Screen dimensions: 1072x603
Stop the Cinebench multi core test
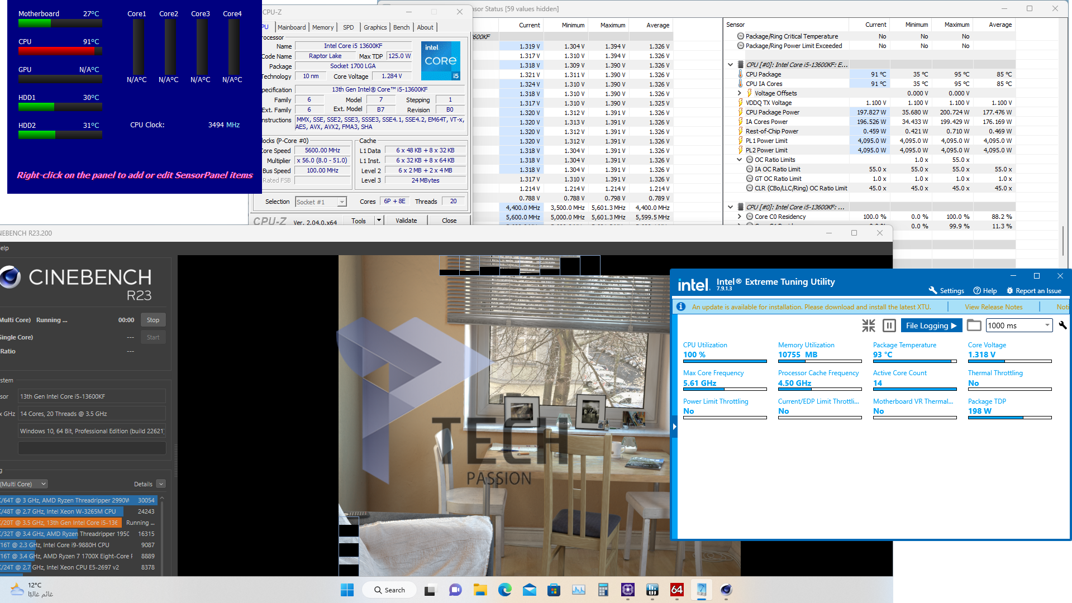153,320
